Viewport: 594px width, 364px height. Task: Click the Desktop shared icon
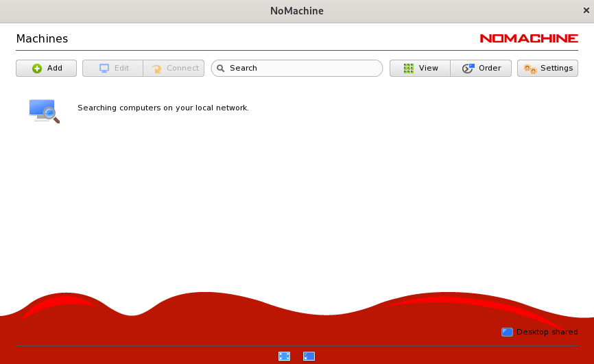tap(507, 332)
